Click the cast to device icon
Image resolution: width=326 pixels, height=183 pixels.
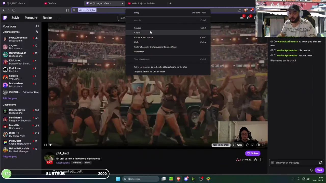pyautogui.click(x=253, y=145)
